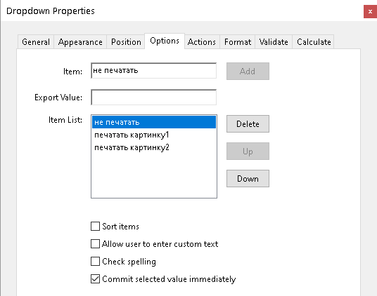Switch to the Format tab
The width and height of the screenshot is (377, 296).
[x=238, y=42]
